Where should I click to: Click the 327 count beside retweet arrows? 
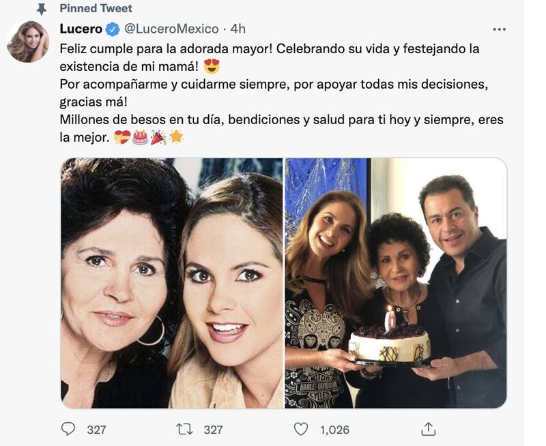coord(213,430)
